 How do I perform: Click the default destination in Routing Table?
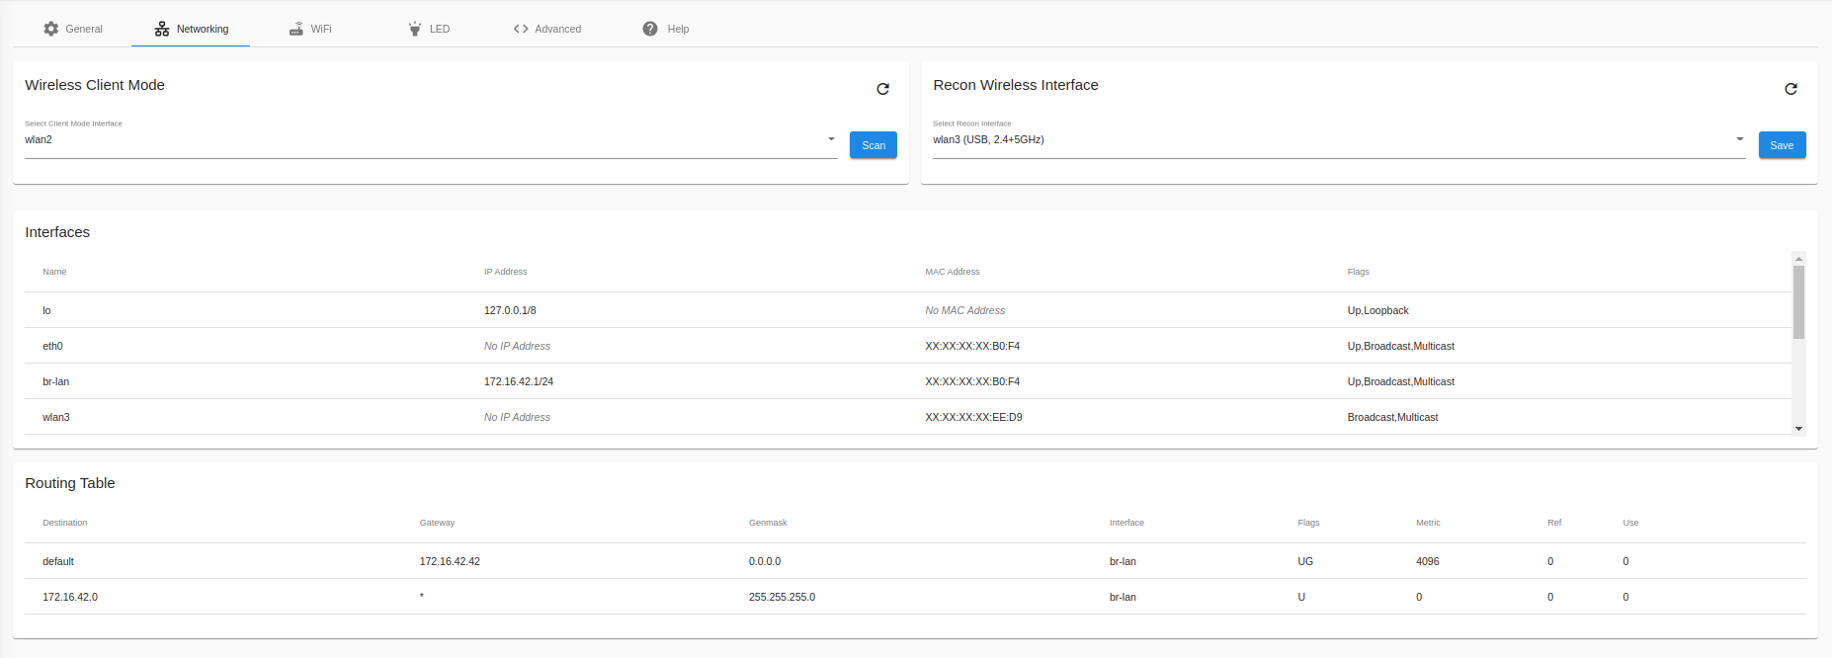tap(58, 561)
